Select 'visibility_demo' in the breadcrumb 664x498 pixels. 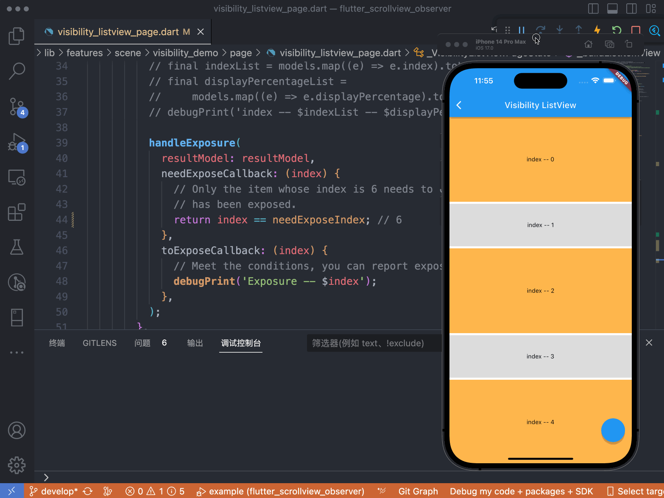pos(185,53)
